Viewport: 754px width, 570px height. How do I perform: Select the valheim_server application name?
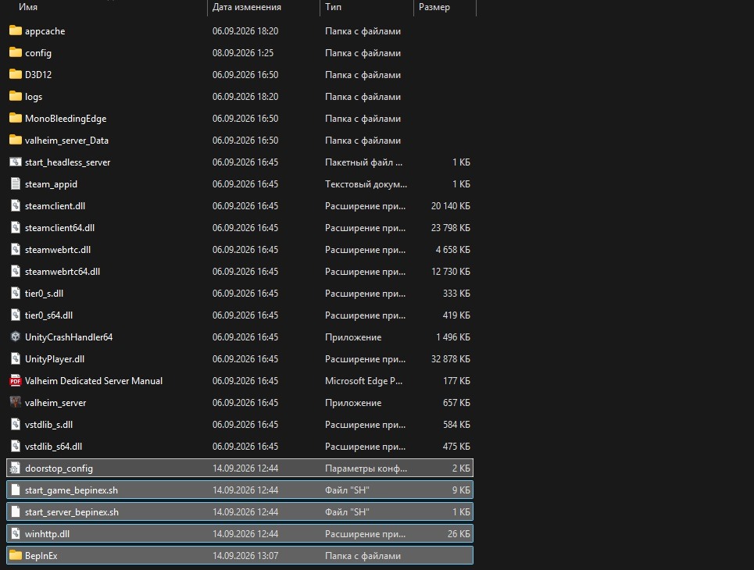[x=55, y=403]
